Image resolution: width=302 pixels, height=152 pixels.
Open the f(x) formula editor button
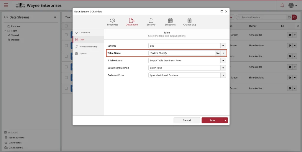[x=218, y=53]
